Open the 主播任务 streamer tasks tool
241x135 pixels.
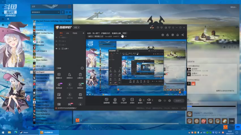(80, 76)
